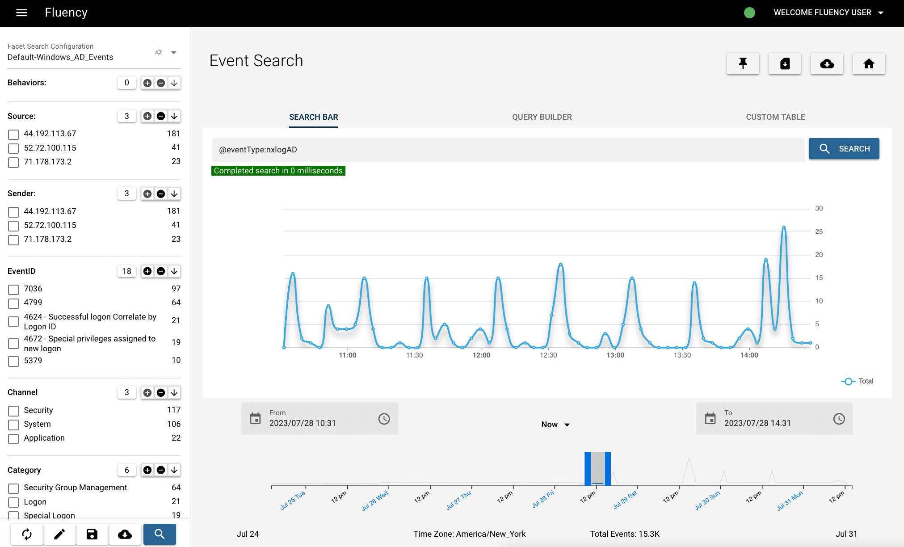The width and height of the screenshot is (904, 547).
Task: Toggle Total series in chart legend
Action: pyautogui.click(x=857, y=381)
